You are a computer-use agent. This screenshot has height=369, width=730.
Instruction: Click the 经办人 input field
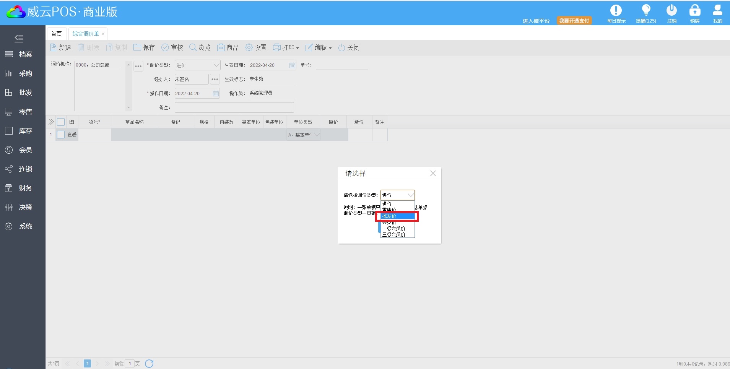(x=191, y=79)
